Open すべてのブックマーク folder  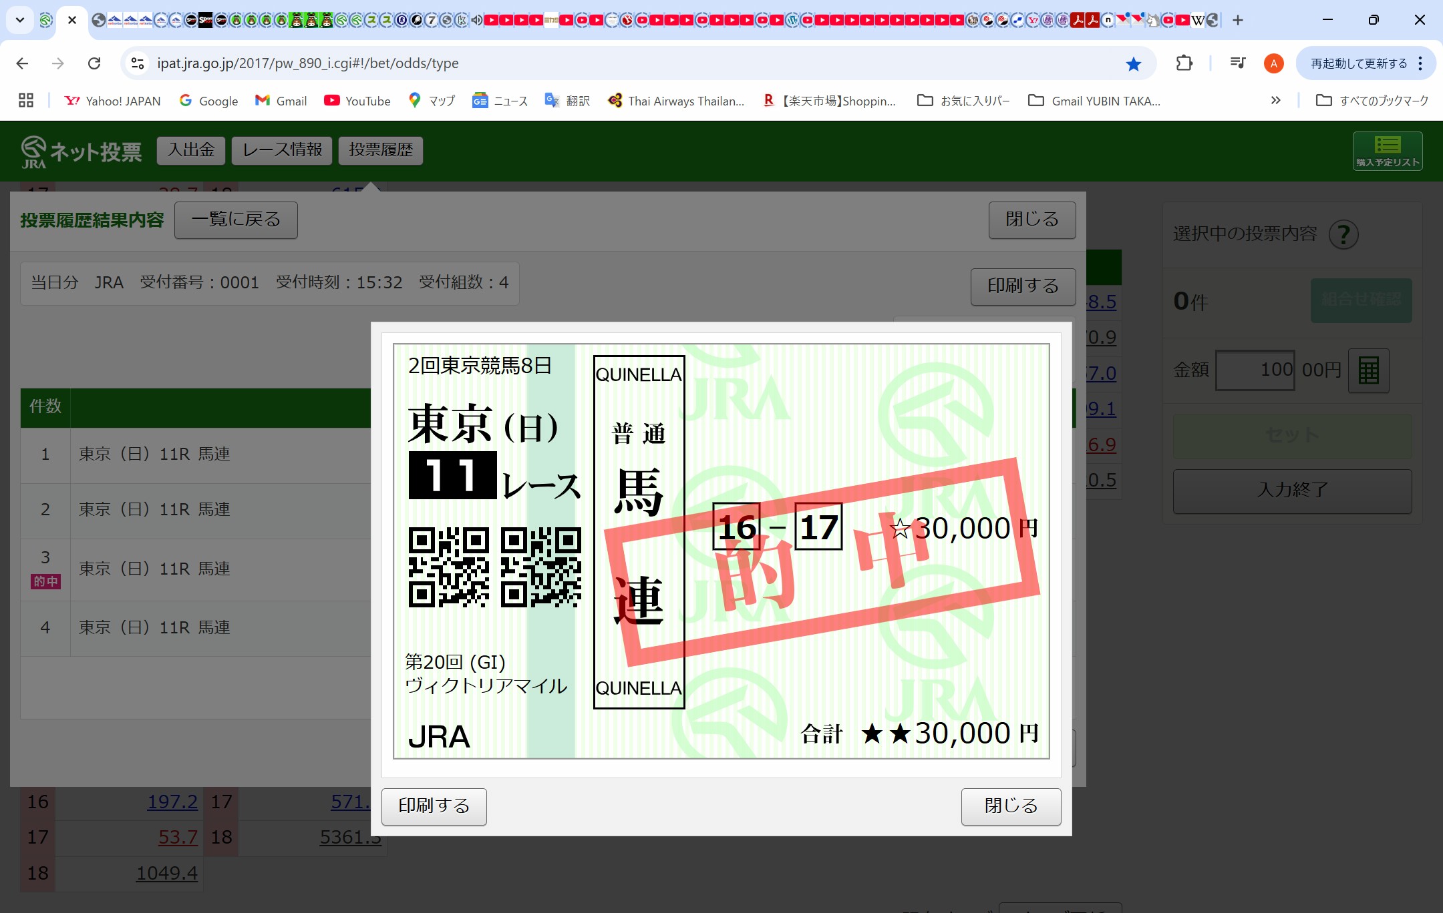pyautogui.click(x=1372, y=101)
